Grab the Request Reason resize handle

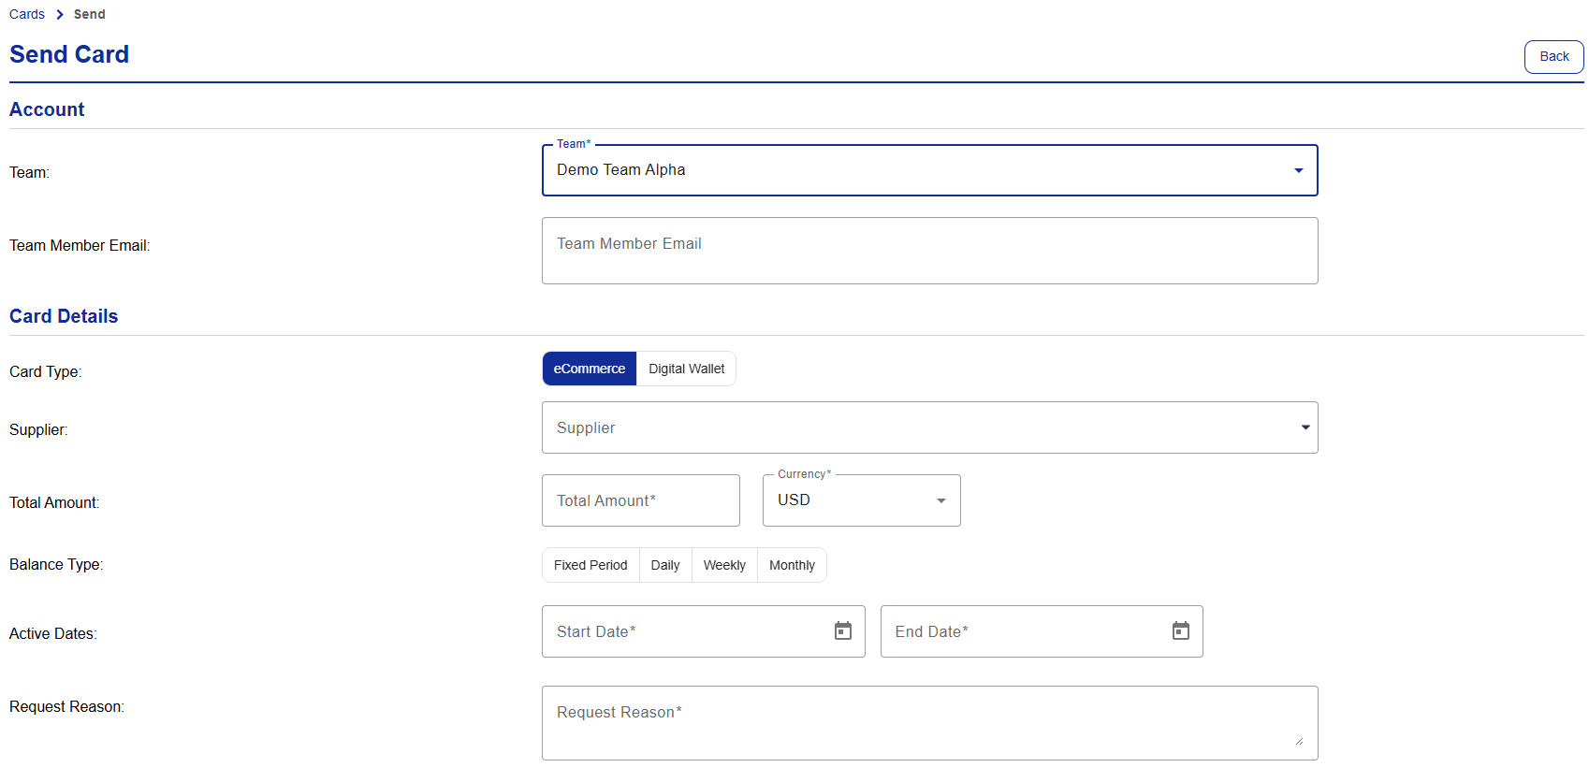[1299, 741]
